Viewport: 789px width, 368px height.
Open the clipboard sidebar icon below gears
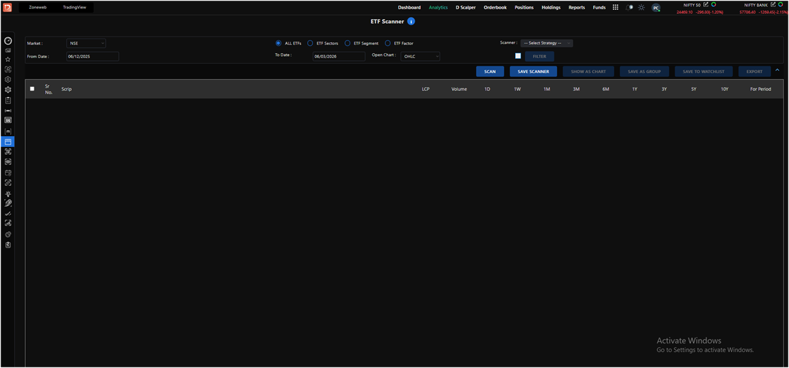click(x=7, y=100)
